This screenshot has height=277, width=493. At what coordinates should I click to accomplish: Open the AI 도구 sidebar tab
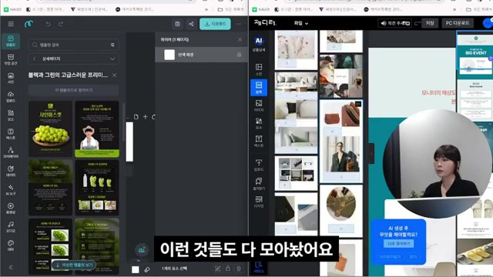tap(11, 190)
